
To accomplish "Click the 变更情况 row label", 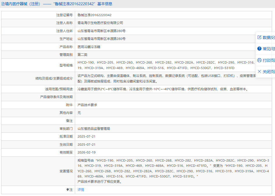I will pos(66,171).
